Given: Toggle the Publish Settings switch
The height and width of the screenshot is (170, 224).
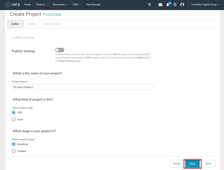Looking at the screenshot, I should 59,50.
